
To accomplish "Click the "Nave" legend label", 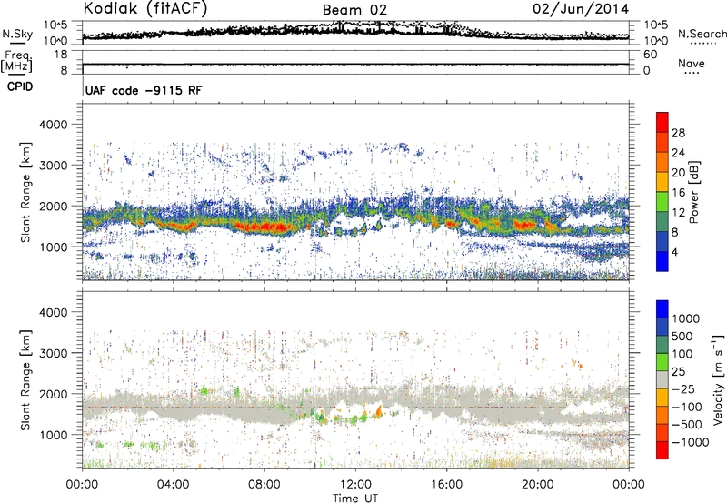I will (x=691, y=63).
